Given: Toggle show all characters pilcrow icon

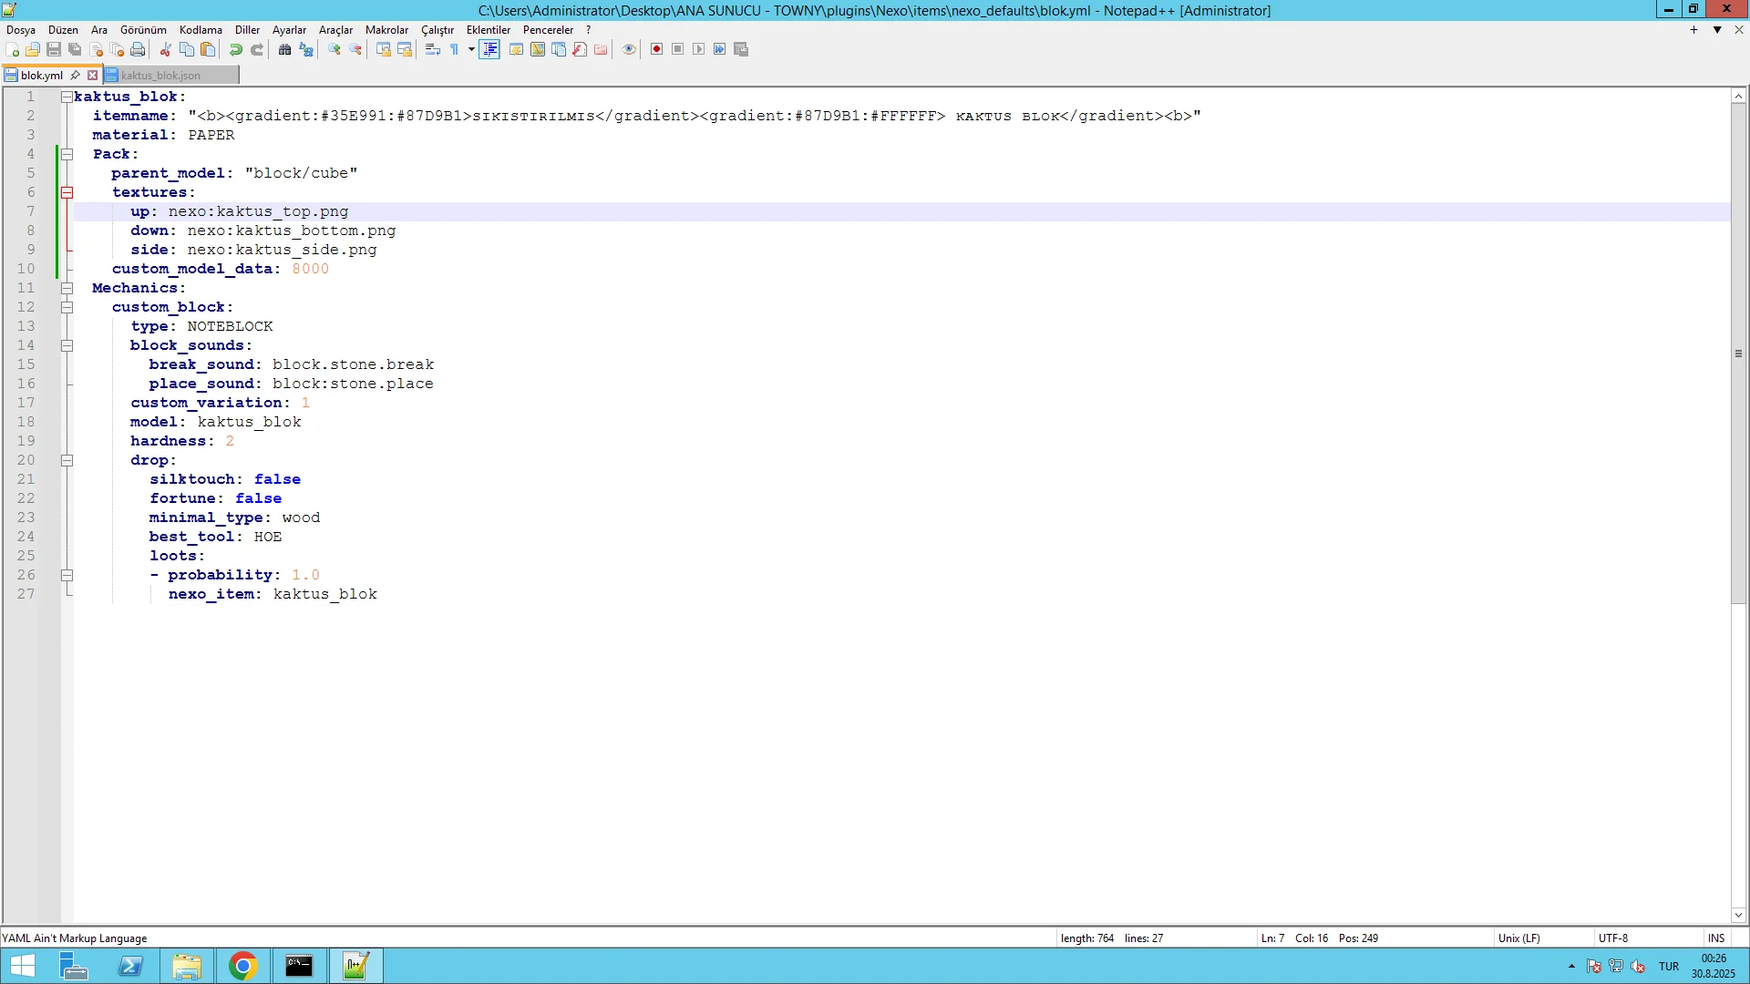Looking at the screenshot, I should (x=454, y=49).
